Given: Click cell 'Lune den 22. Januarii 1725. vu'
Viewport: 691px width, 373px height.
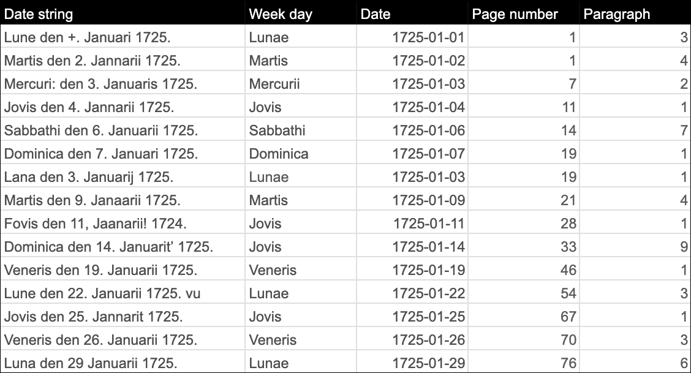Looking at the screenshot, I should point(123,293).
